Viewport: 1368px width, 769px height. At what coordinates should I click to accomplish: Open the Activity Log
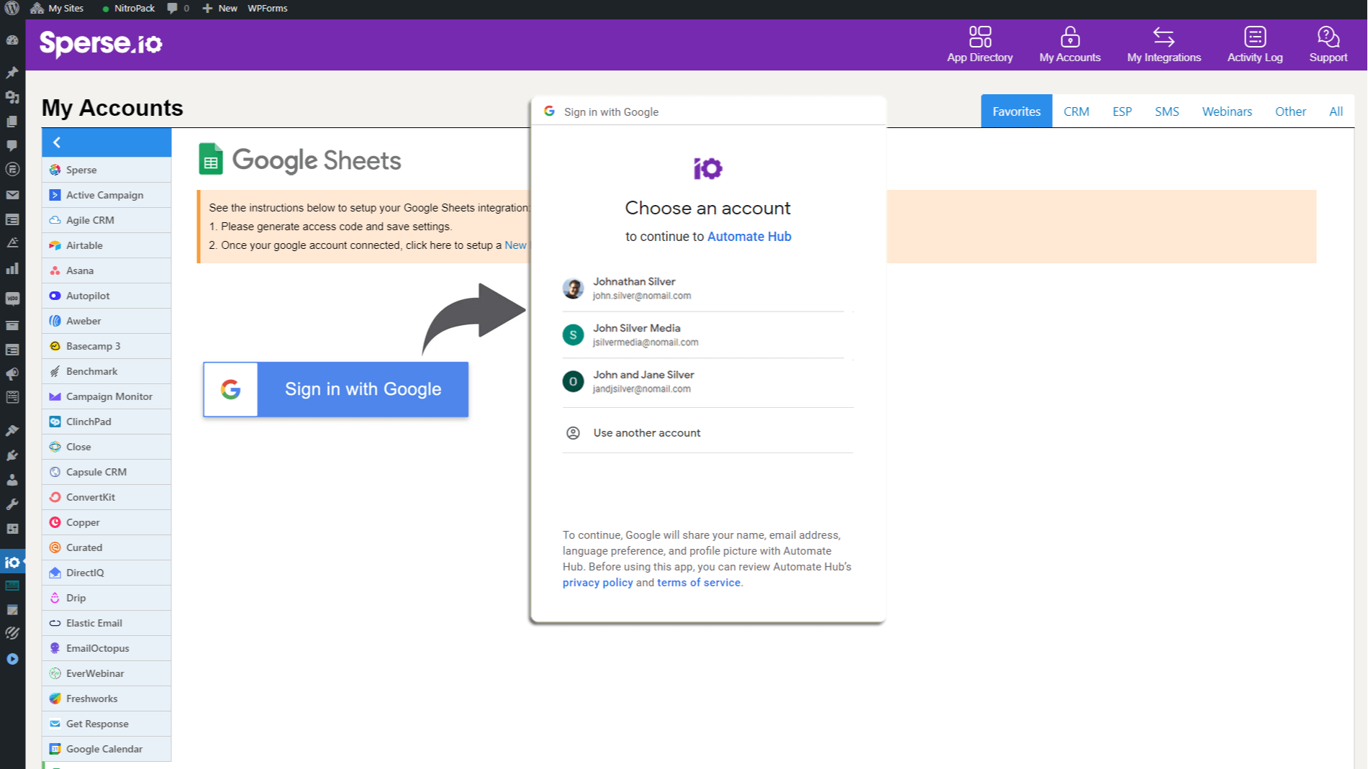tap(1254, 45)
